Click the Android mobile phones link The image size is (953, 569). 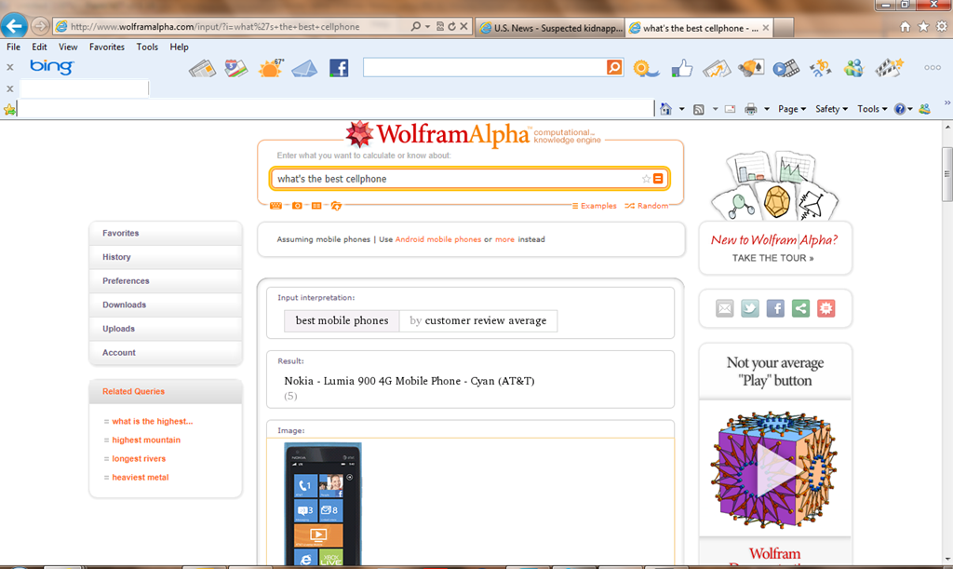click(438, 239)
